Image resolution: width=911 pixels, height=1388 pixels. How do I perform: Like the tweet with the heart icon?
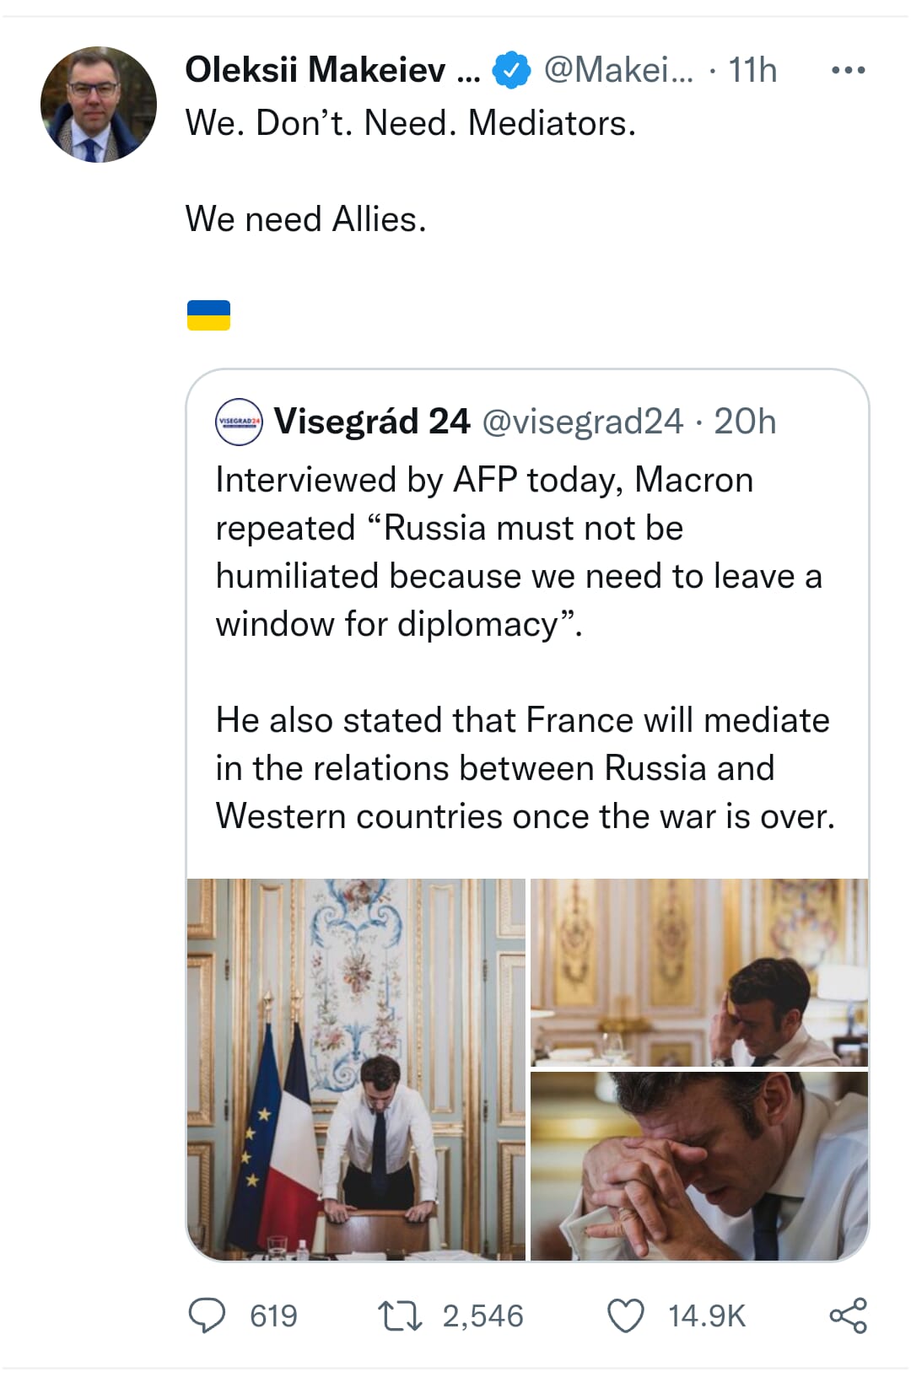point(625,1314)
